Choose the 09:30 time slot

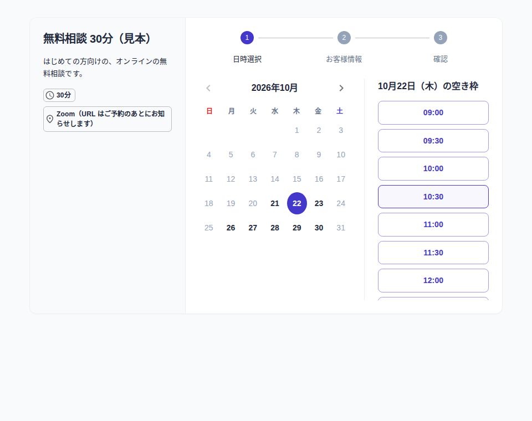pyautogui.click(x=433, y=141)
